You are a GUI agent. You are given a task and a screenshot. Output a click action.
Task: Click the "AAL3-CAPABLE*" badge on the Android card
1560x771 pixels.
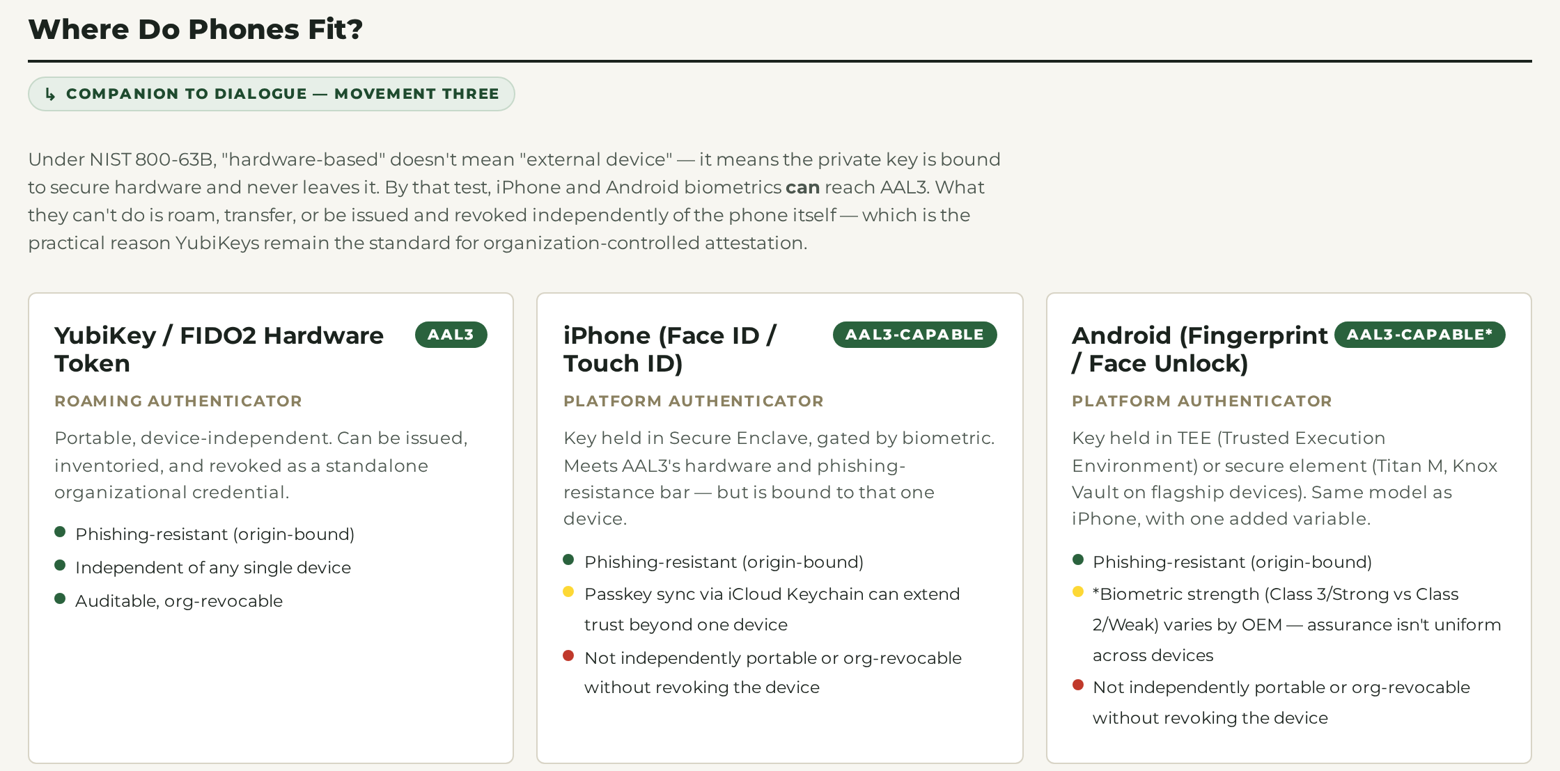[x=1419, y=335]
